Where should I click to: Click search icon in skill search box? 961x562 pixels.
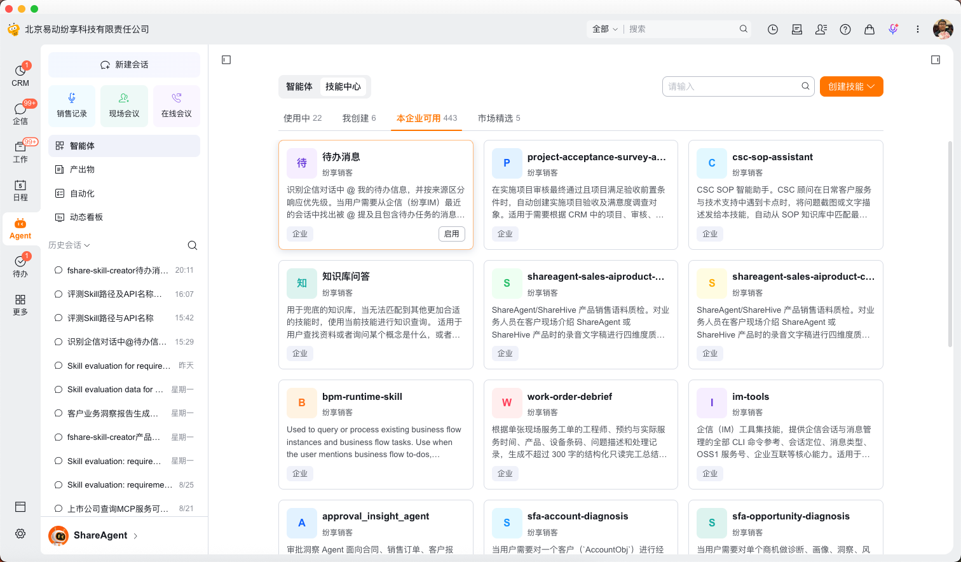[805, 86]
